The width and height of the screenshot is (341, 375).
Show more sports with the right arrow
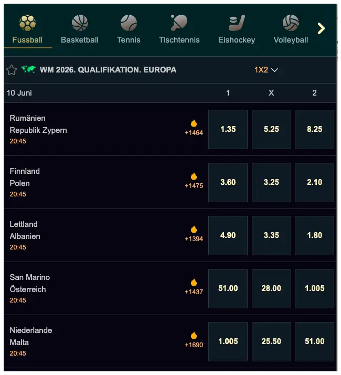coord(321,28)
